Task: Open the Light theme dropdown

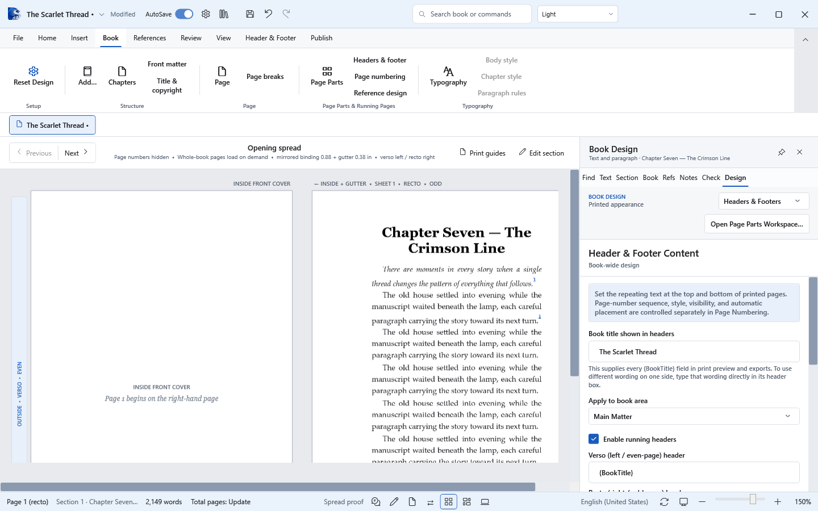Action: tap(577, 14)
